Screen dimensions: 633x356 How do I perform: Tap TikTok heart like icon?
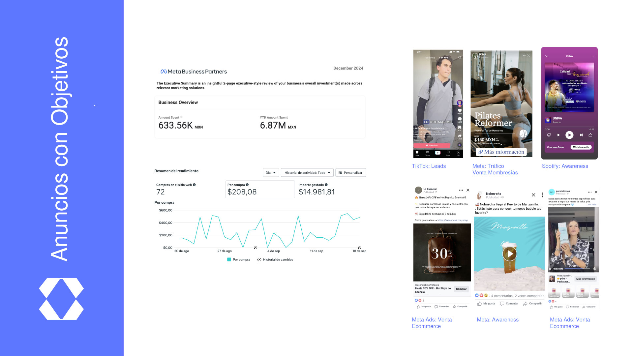[x=460, y=110]
